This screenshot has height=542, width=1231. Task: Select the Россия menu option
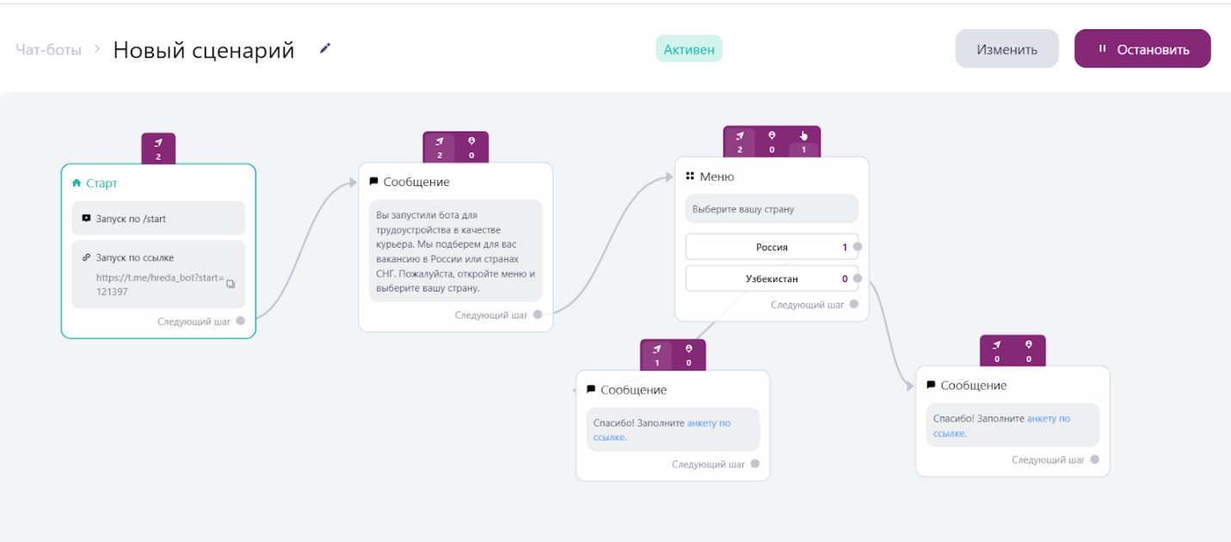click(772, 247)
